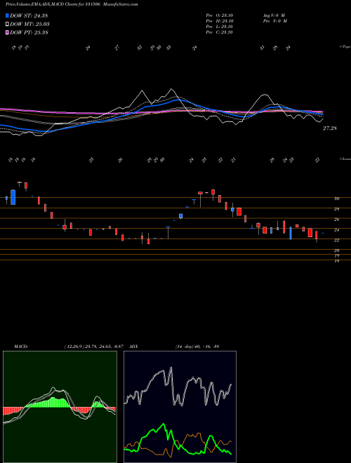Image resolution: width=351 pixels, height=463 pixels.
Task: Click the Avg V: 0 M value
Action: (x=273, y=15)
